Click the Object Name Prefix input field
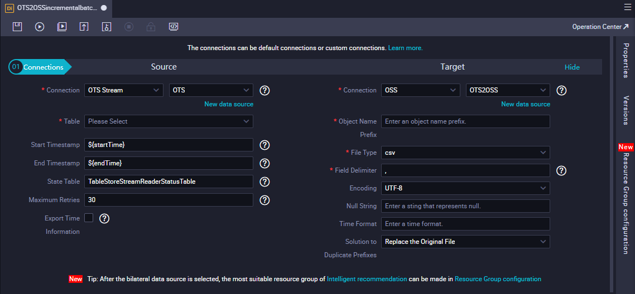635x294 pixels. [x=465, y=121]
